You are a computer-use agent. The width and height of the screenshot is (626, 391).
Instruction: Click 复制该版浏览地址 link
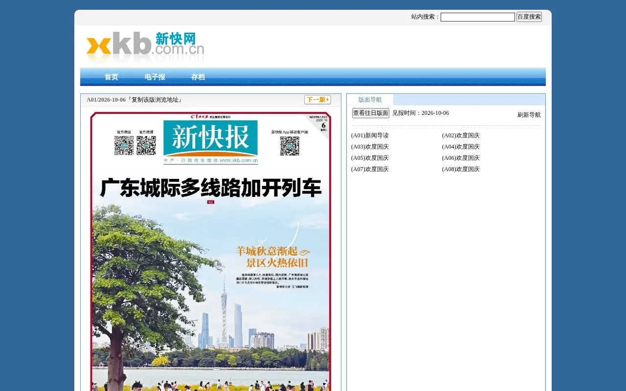(154, 100)
